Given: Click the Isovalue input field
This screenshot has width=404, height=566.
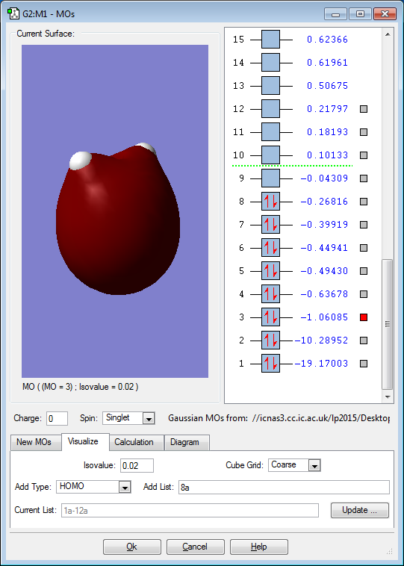Looking at the screenshot, I should coord(137,466).
